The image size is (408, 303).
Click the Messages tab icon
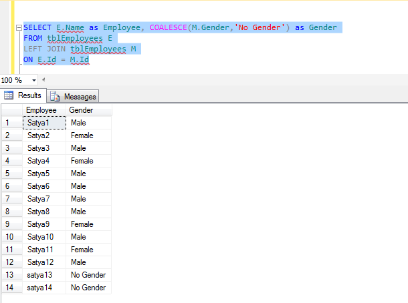56,97
